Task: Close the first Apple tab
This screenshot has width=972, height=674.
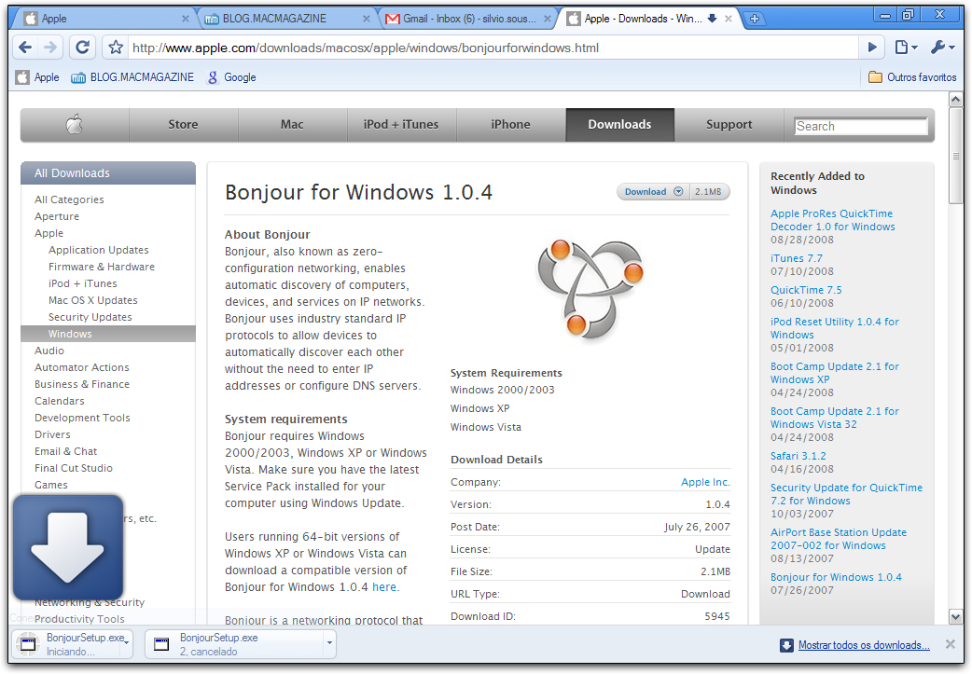Action: 186,19
